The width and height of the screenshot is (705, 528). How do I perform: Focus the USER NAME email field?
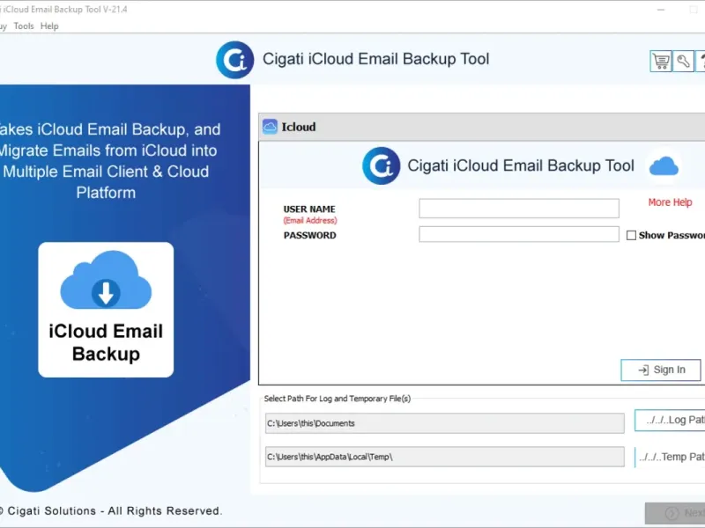[x=519, y=209]
